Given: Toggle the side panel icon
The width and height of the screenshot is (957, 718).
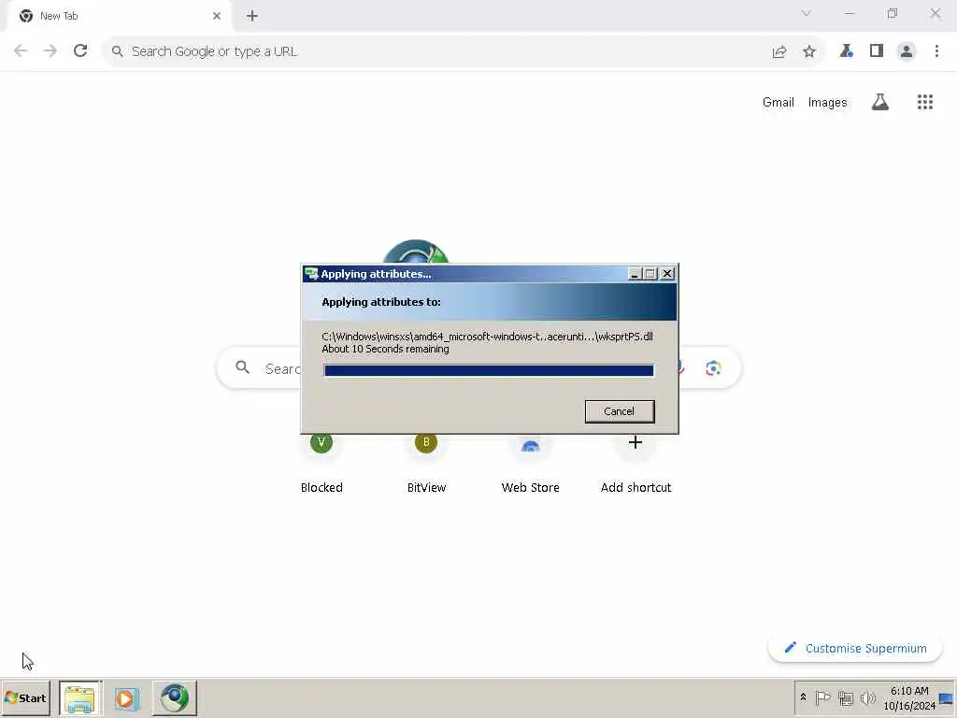Looking at the screenshot, I should click(x=877, y=51).
